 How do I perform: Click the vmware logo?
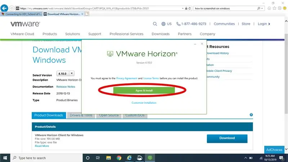[25, 24]
